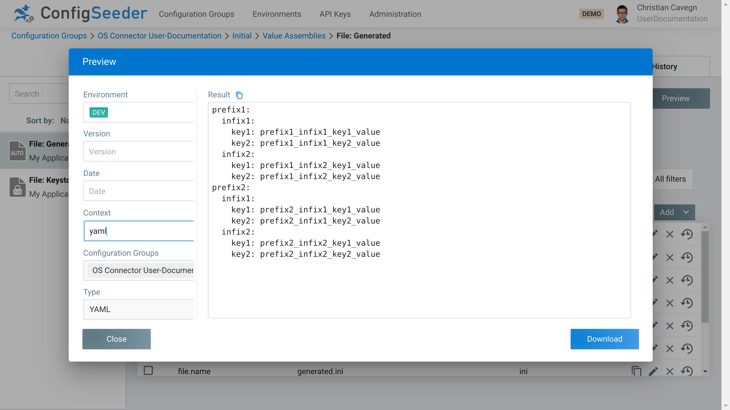
Task: Click the Close button
Action: 116,339
